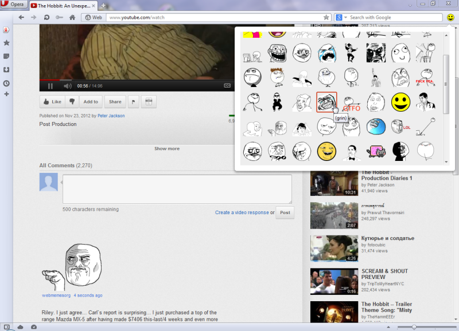This screenshot has width=459, height=331.
Task: Choose the Psy Gangnam Style emoticon
Action: tap(277, 102)
